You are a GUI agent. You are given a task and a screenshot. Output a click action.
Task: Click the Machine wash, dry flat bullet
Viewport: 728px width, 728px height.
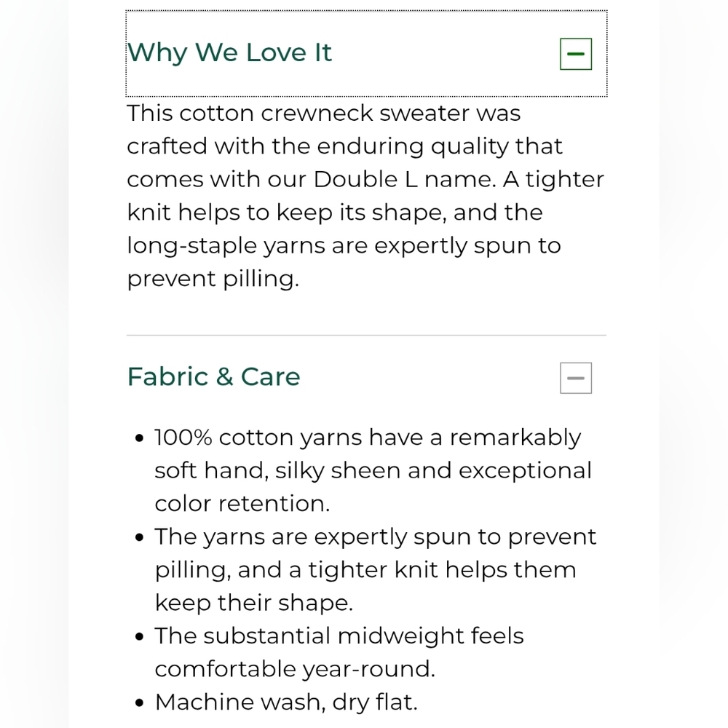click(286, 702)
